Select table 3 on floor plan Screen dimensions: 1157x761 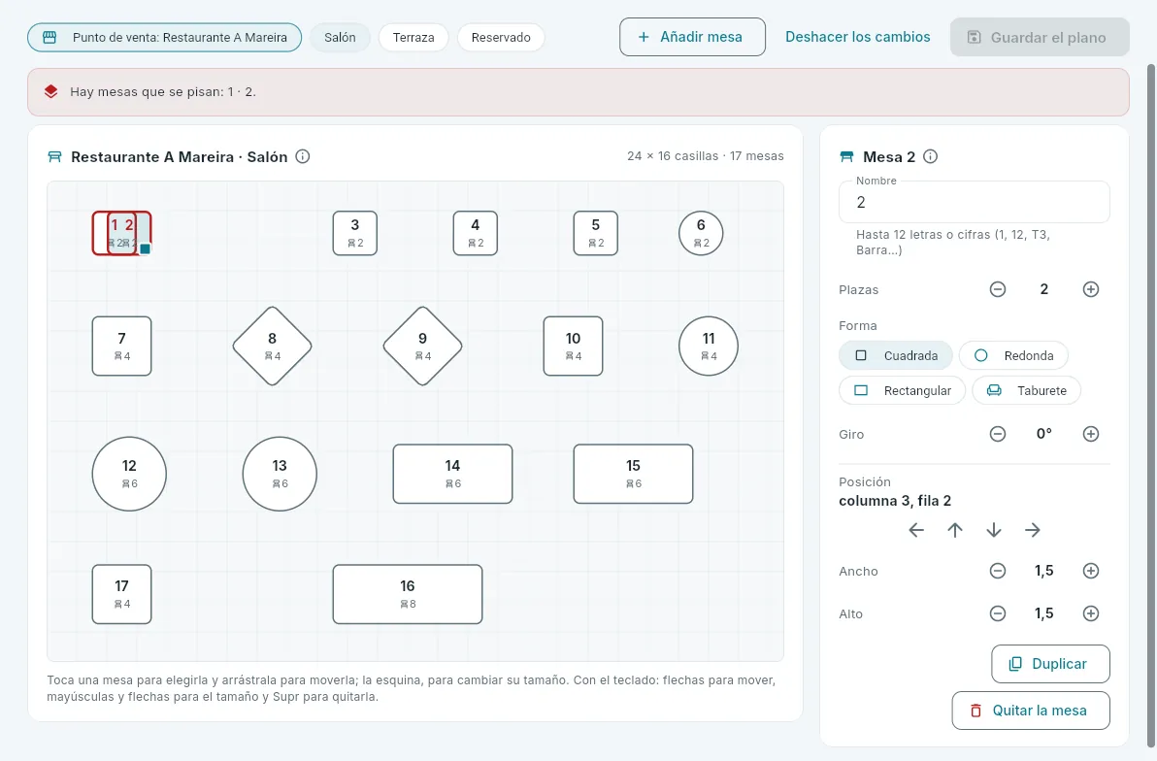355,233
